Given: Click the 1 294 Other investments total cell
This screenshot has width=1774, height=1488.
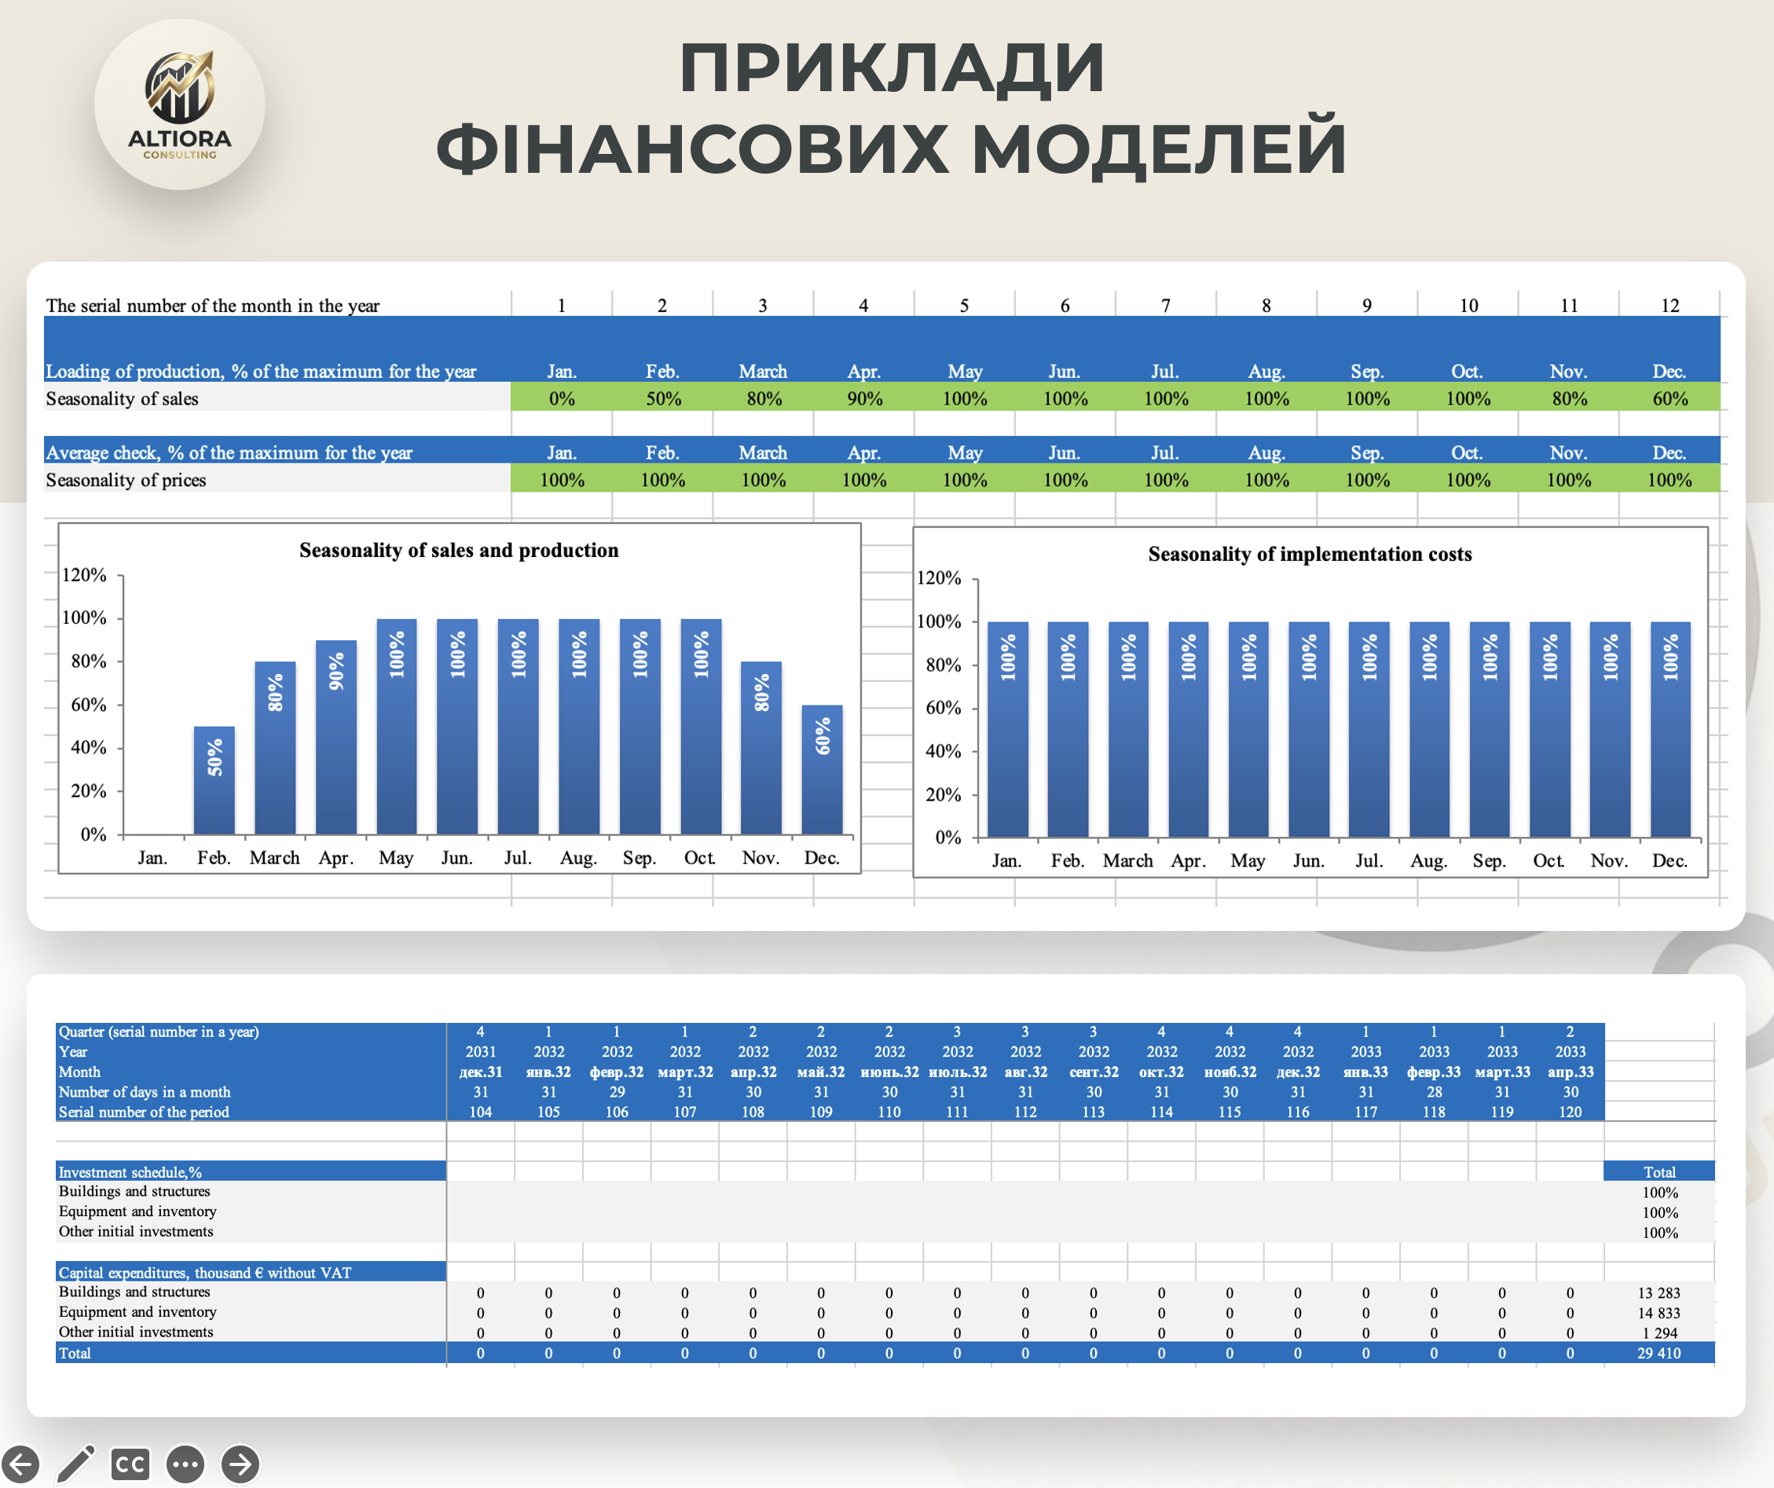Looking at the screenshot, I should tap(1659, 1332).
